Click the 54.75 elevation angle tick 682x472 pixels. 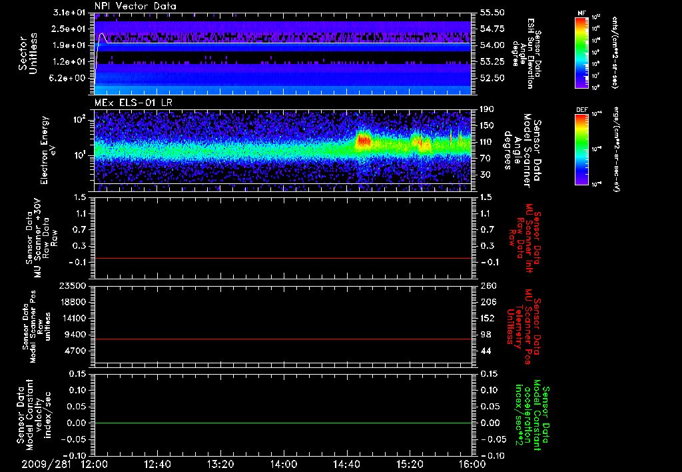(x=492, y=29)
